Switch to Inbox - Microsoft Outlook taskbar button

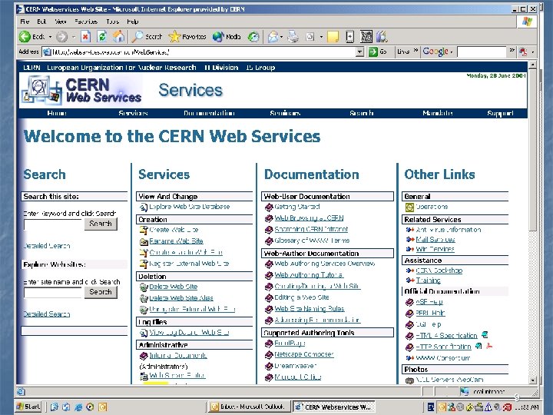(249, 407)
